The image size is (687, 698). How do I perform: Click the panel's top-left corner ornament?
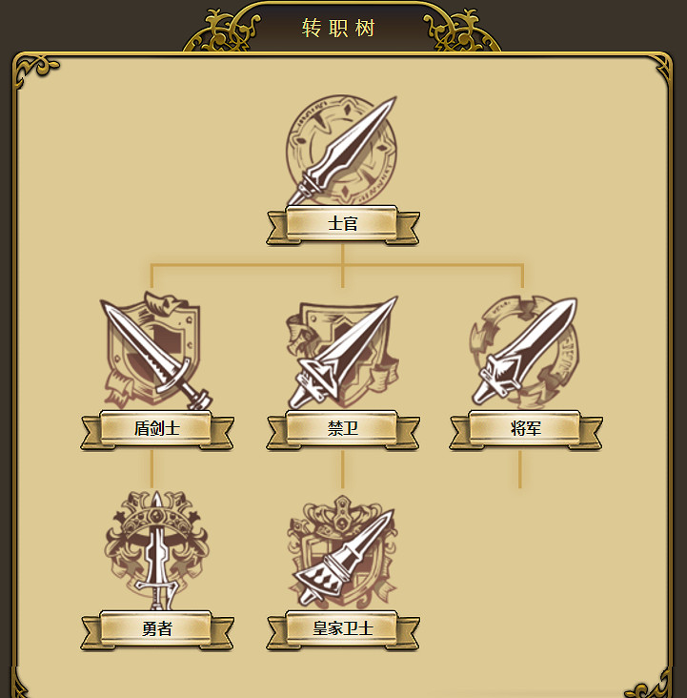(x=35, y=72)
